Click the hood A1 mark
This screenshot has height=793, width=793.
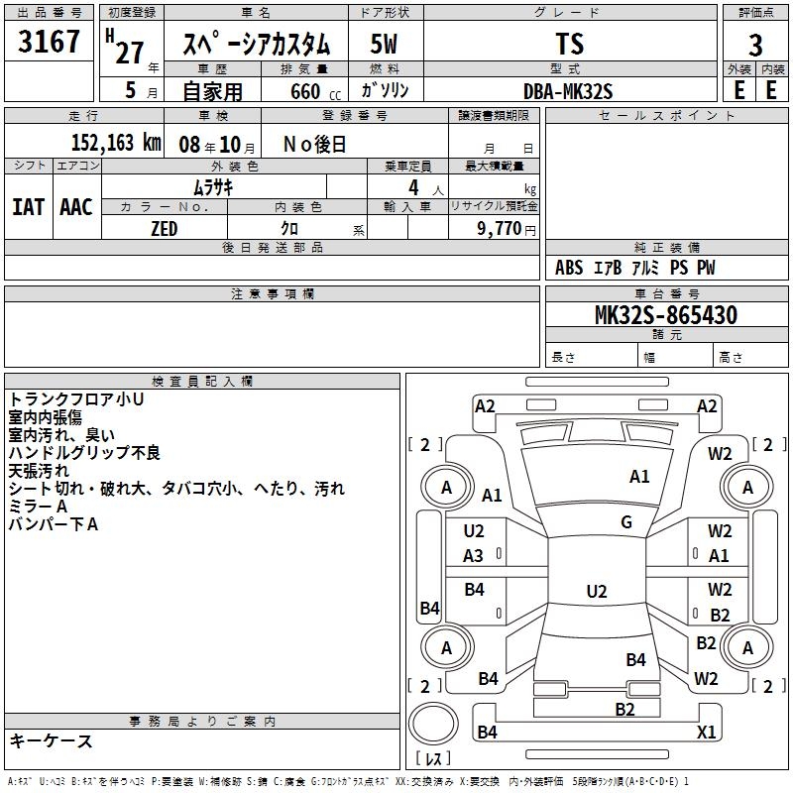pos(639,477)
